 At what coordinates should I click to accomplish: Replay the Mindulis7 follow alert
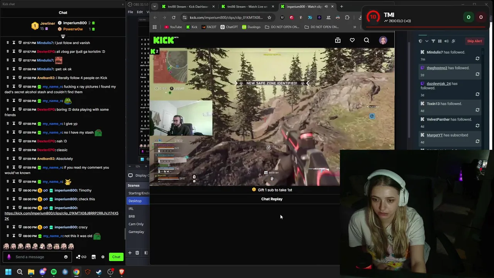[477, 58]
